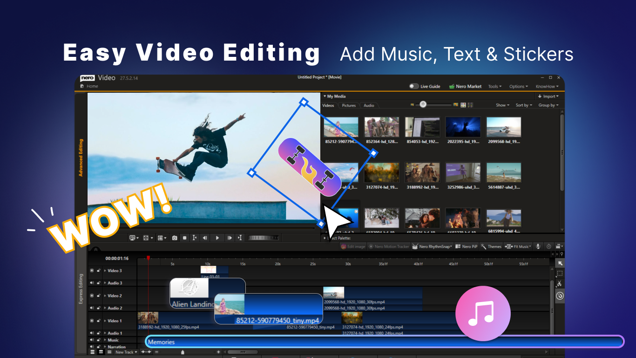Open Nero Market
636x358 pixels.
[x=465, y=86]
